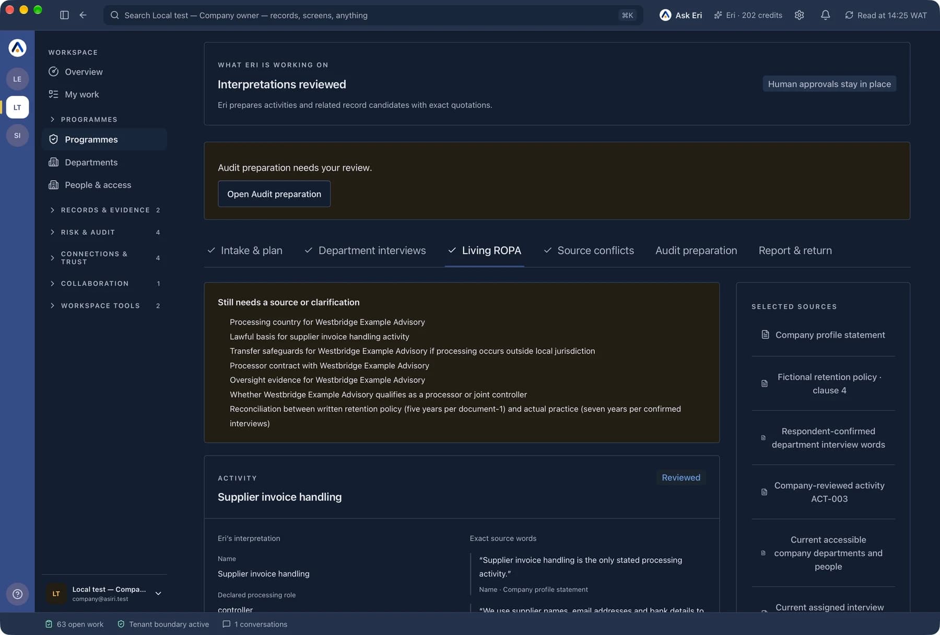The height and width of the screenshot is (635, 940).
Task: Switch to Intake & plan tab
Action: (245, 251)
